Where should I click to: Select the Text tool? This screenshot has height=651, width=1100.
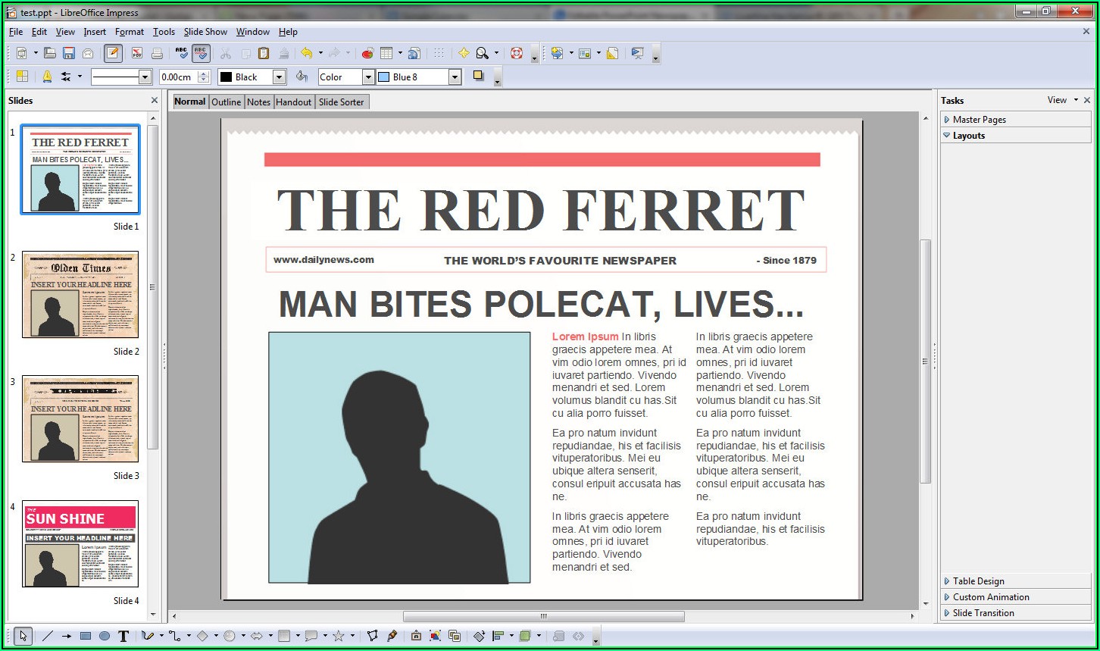[123, 637]
